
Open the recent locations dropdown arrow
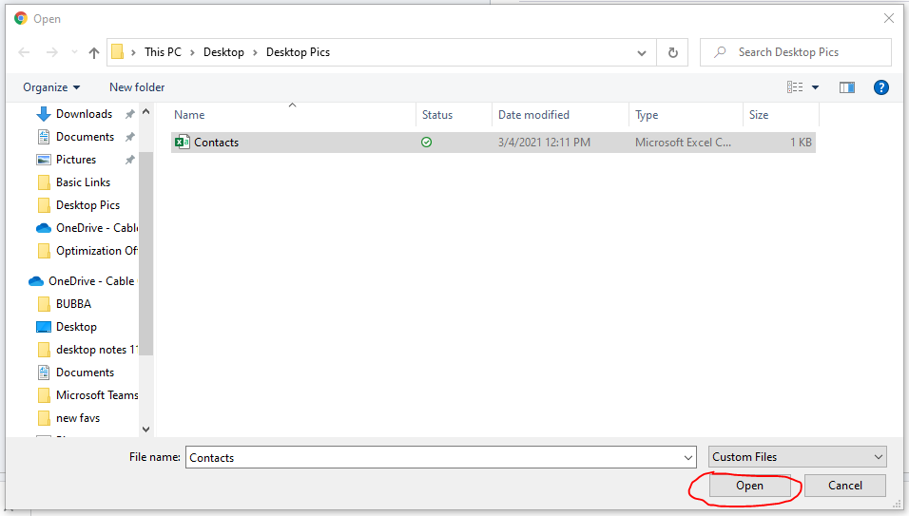74,52
